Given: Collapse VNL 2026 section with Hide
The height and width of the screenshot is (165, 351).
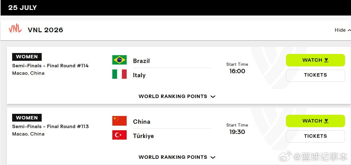Looking at the screenshot, I should point(343,30).
